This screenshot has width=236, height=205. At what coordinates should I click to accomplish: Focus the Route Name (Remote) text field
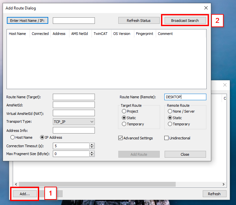(185, 97)
